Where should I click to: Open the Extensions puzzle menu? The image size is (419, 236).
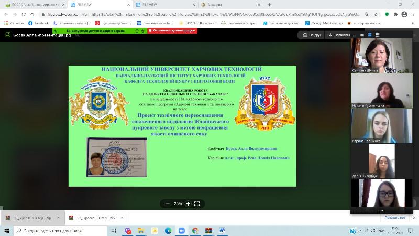point(395,14)
